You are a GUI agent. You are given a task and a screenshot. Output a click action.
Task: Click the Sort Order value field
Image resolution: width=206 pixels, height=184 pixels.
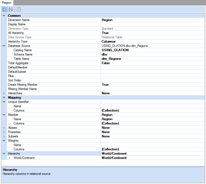coord(153,80)
